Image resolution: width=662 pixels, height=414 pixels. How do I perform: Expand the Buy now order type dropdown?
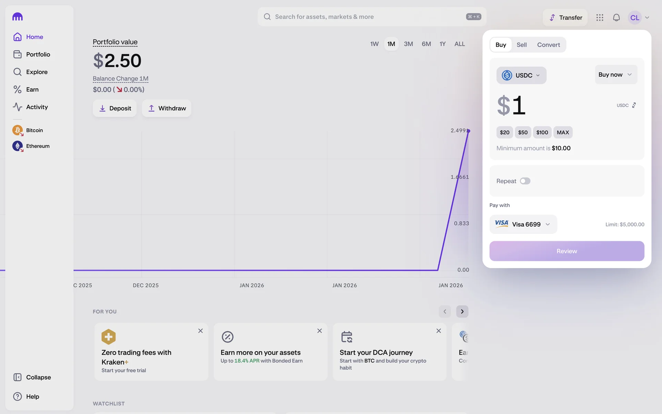coord(615,75)
